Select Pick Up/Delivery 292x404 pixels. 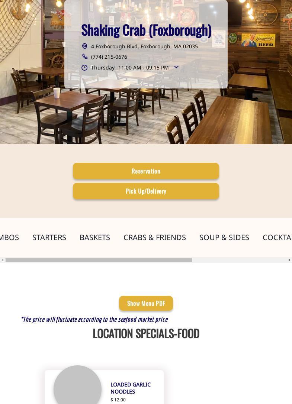click(146, 191)
